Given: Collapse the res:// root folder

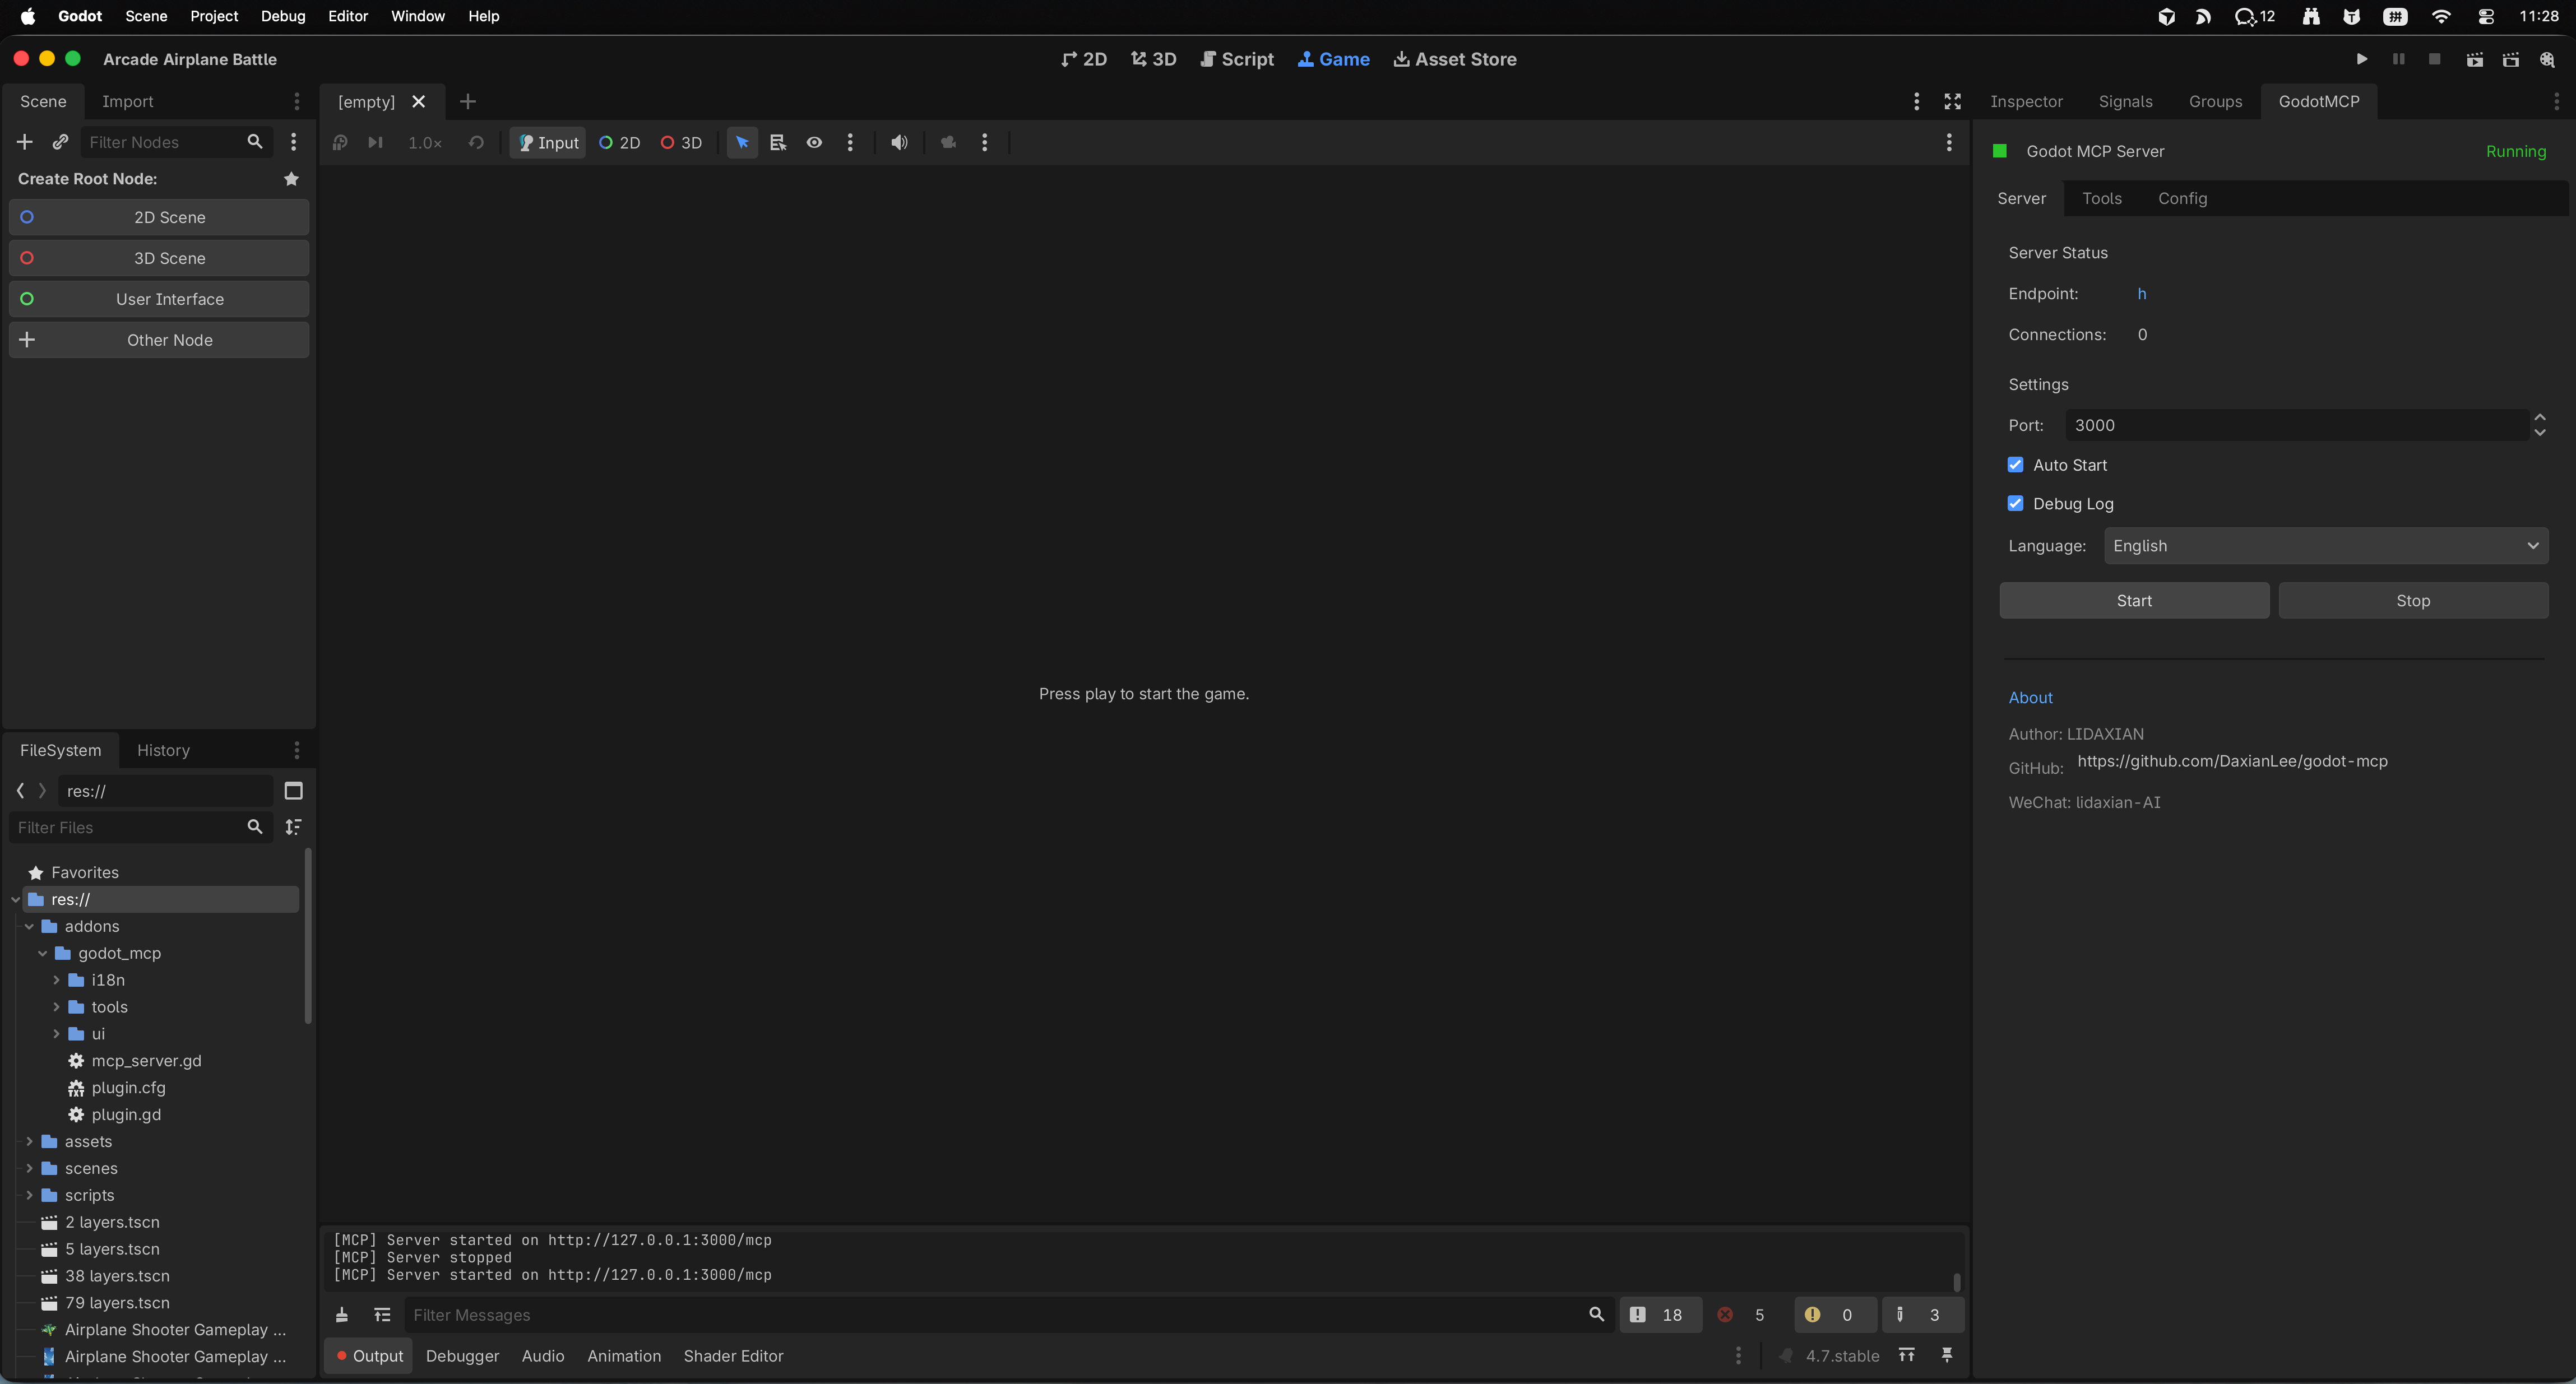Looking at the screenshot, I should tap(16, 900).
